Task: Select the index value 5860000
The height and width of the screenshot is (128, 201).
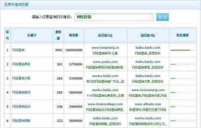Action: (x=76, y=92)
